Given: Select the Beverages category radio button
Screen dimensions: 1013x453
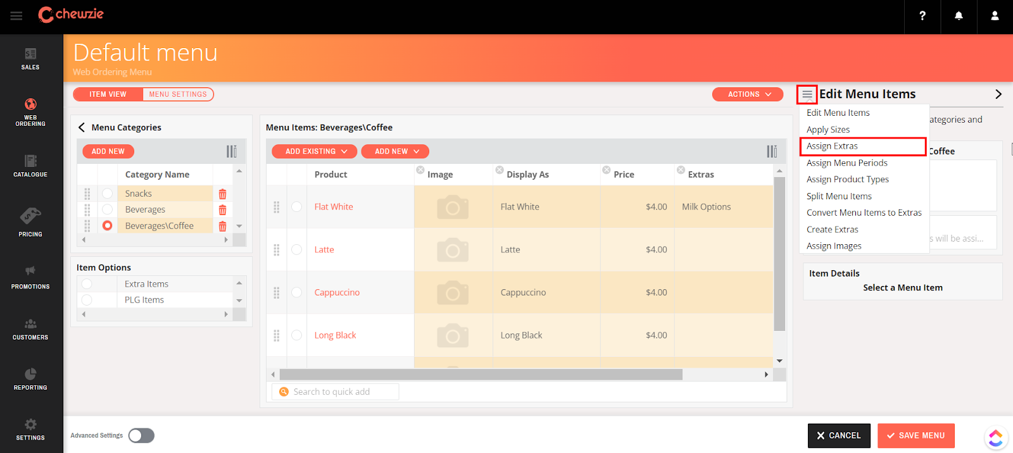Looking at the screenshot, I should [x=108, y=209].
